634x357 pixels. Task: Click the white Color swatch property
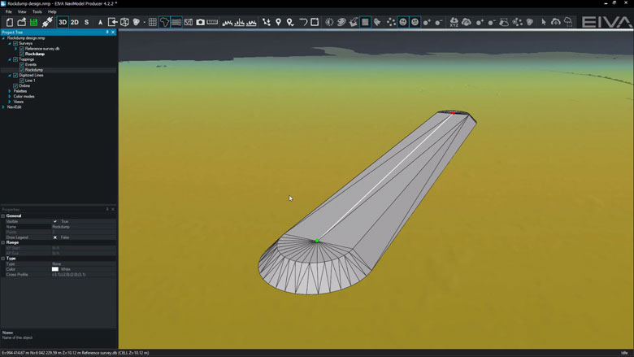pyautogui.click(x=55, y=269)
